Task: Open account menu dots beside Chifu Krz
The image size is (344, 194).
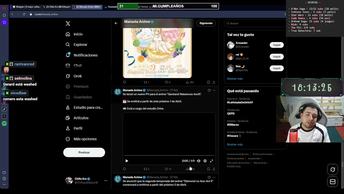Action: click(x=106, y=181)
